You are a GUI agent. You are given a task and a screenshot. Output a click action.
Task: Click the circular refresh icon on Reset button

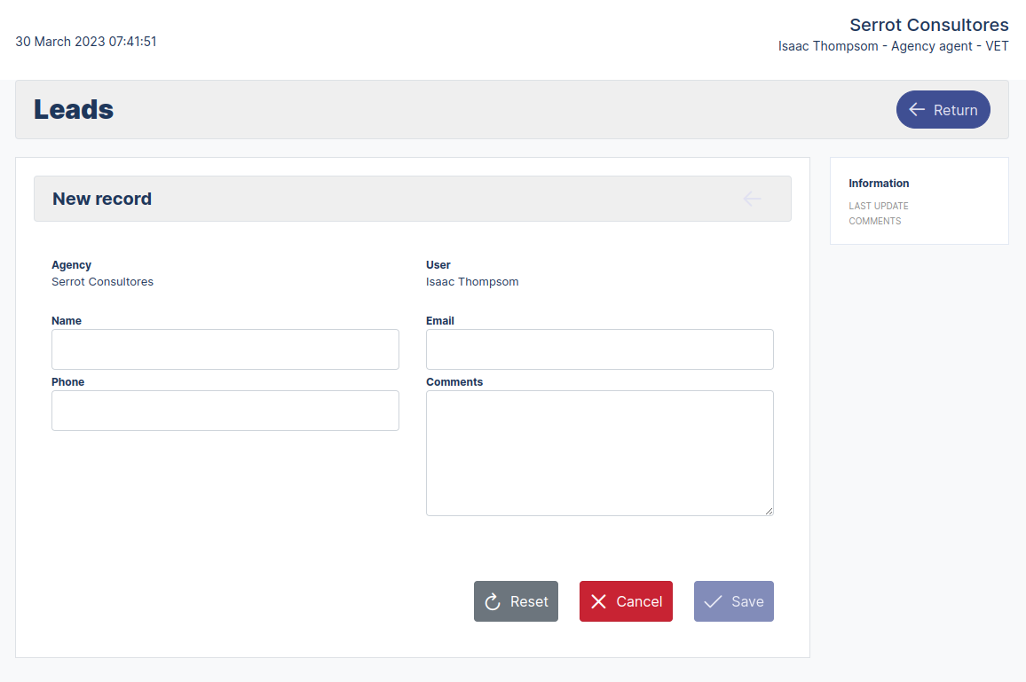click(x=492, y=601)
